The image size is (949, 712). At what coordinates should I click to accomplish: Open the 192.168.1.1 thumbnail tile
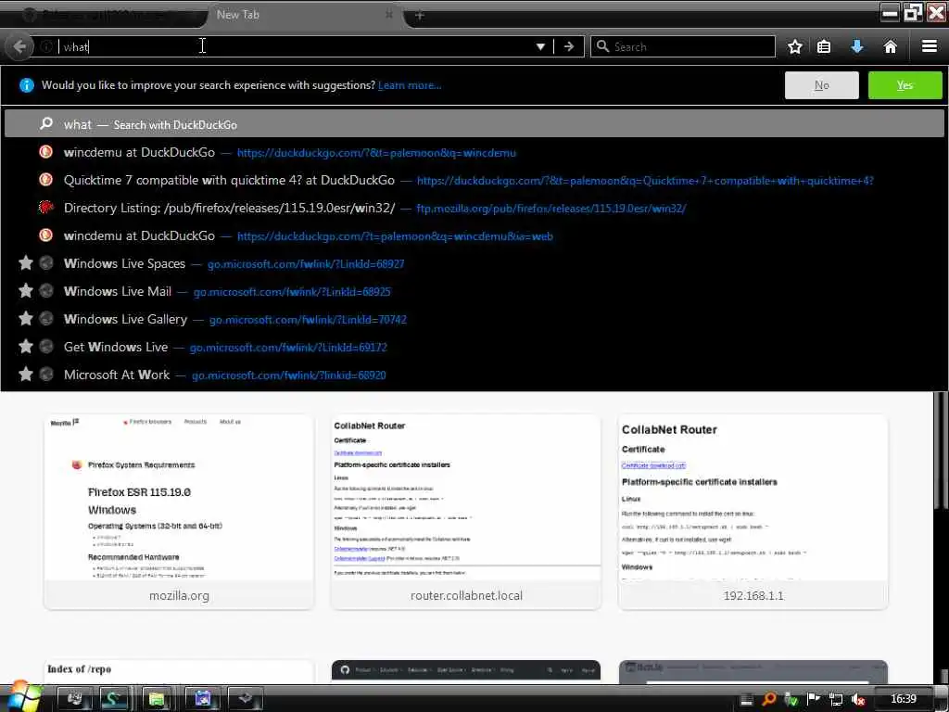click(x=753, y=512)
